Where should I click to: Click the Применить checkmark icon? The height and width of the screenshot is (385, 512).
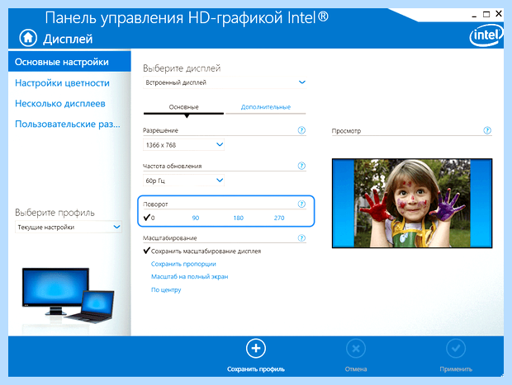tap(456, 349)
